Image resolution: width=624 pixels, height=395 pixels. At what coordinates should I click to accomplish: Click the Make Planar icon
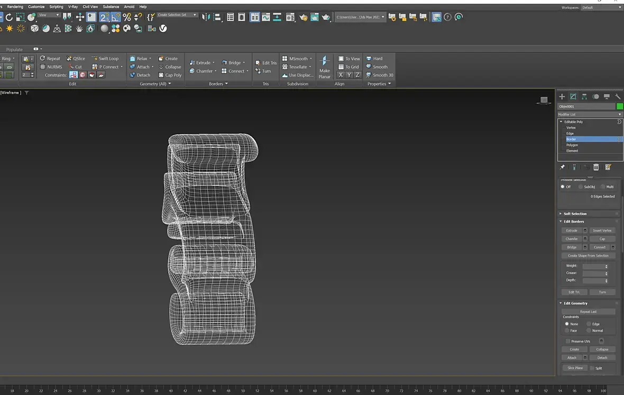325,62
